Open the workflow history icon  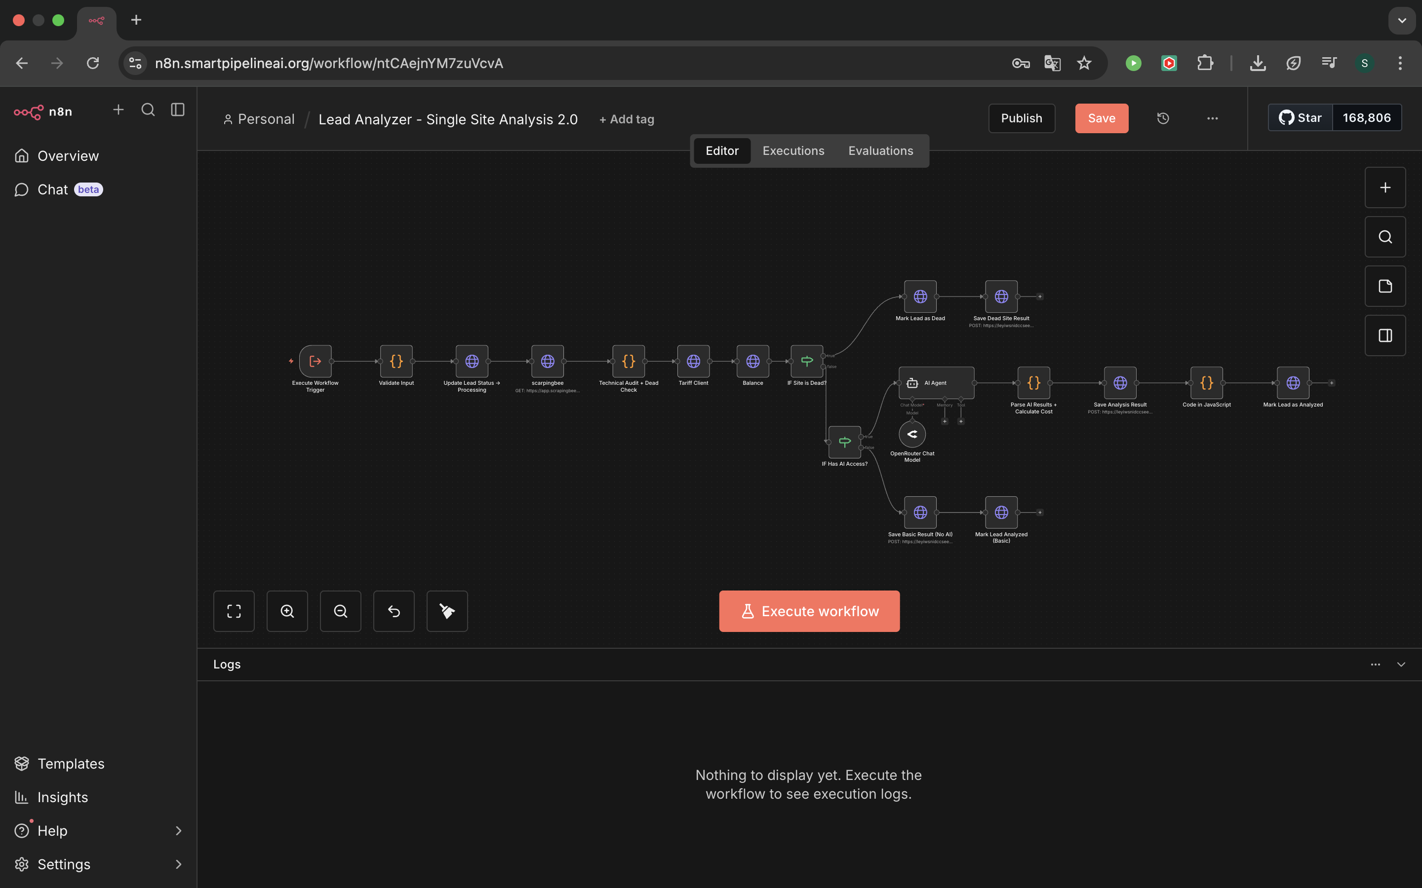(1163, 118)
